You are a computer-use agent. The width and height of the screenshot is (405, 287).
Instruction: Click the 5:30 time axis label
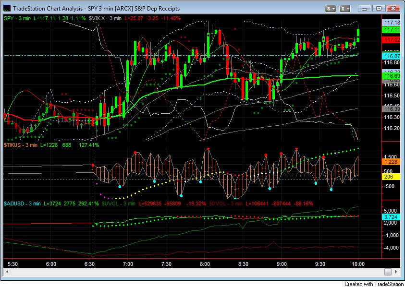(x=12, y=264)
